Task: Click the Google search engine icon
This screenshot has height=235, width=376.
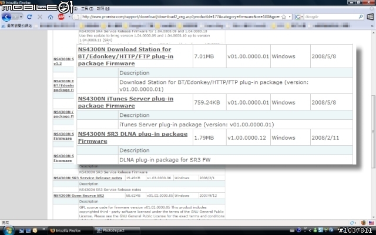Action: click(x=298, y=17)
